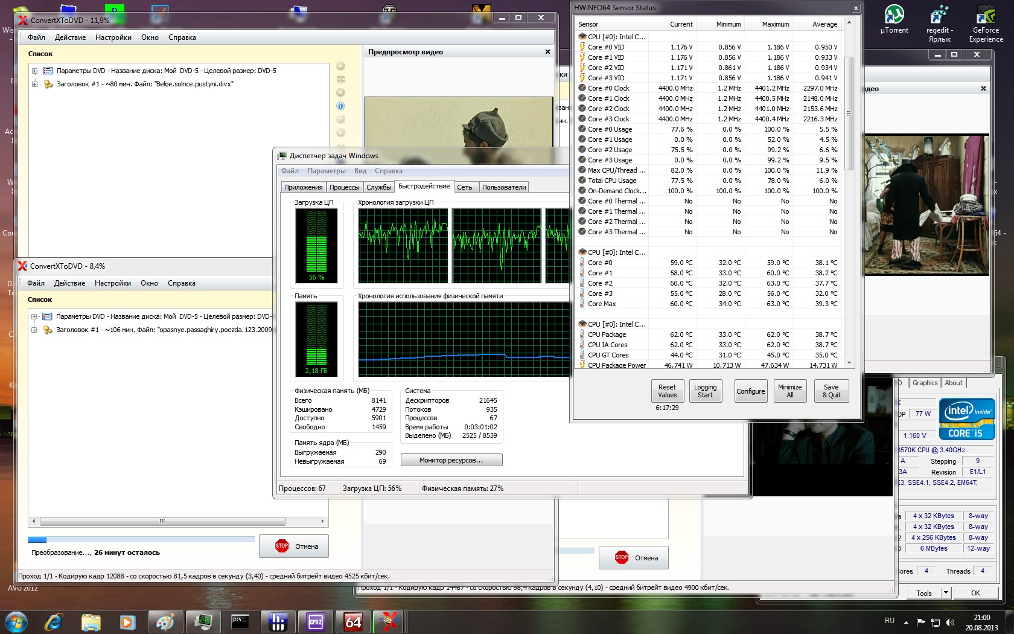Open the blue information icon beside the list
This screenshot has height=634, width=1014.
coord(340,106)
